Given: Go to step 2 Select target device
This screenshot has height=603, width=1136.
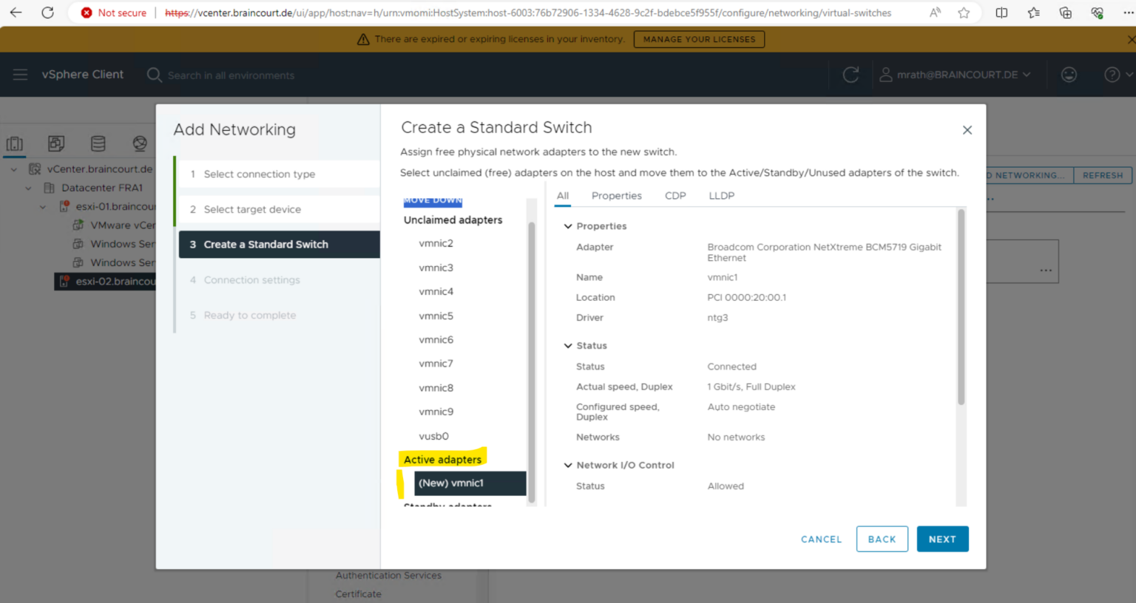Looking at the screenshot, I should click(x=252, y=210).
